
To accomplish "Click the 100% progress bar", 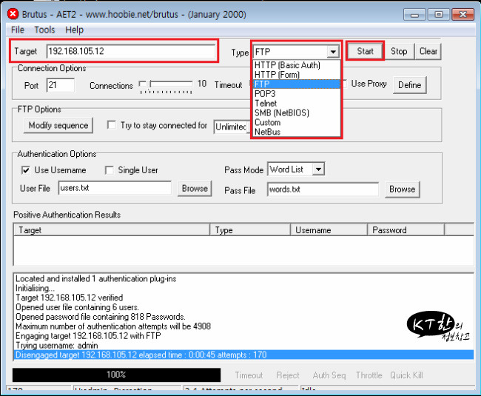I will pyautogui.click(x=116, y=375).
